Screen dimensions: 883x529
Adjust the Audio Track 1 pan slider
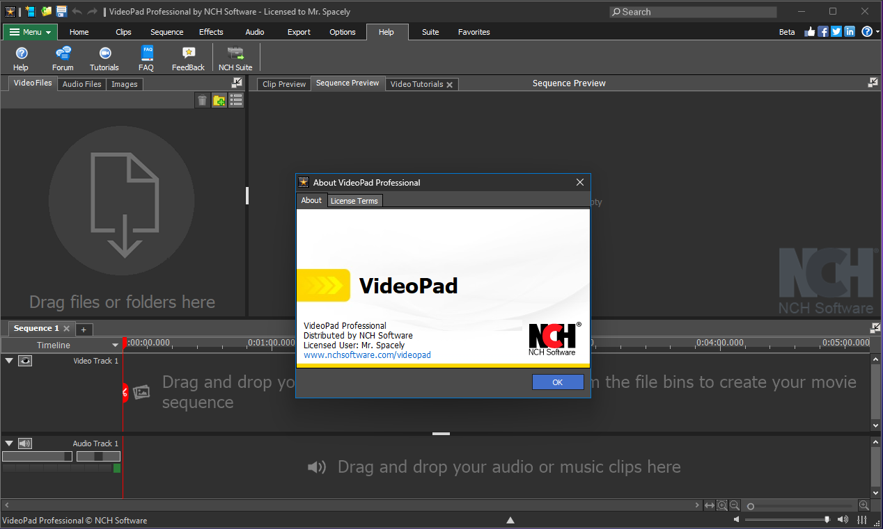[x=98, y=457]
